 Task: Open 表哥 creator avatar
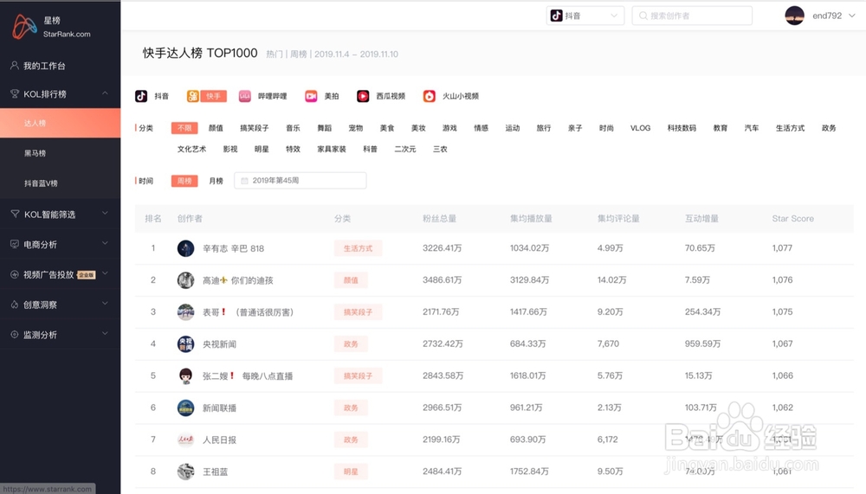185,311
